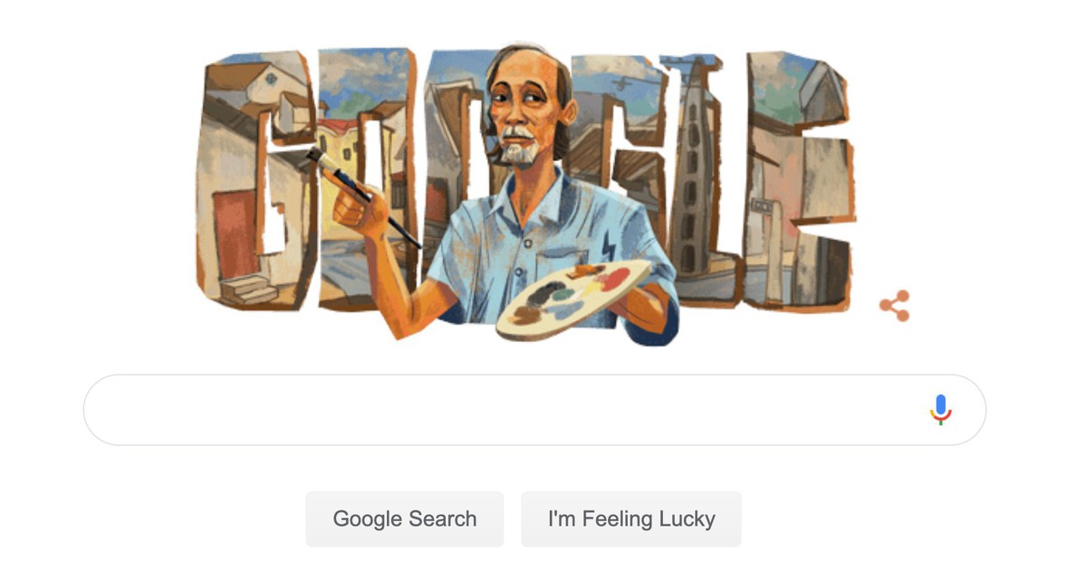Start voice search with the microphone icon

pyautogui.click(x=940, y=410)
